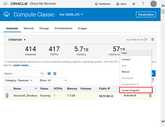Click the search magnifier icon
The image size is (165, 127).
(42, 73)
